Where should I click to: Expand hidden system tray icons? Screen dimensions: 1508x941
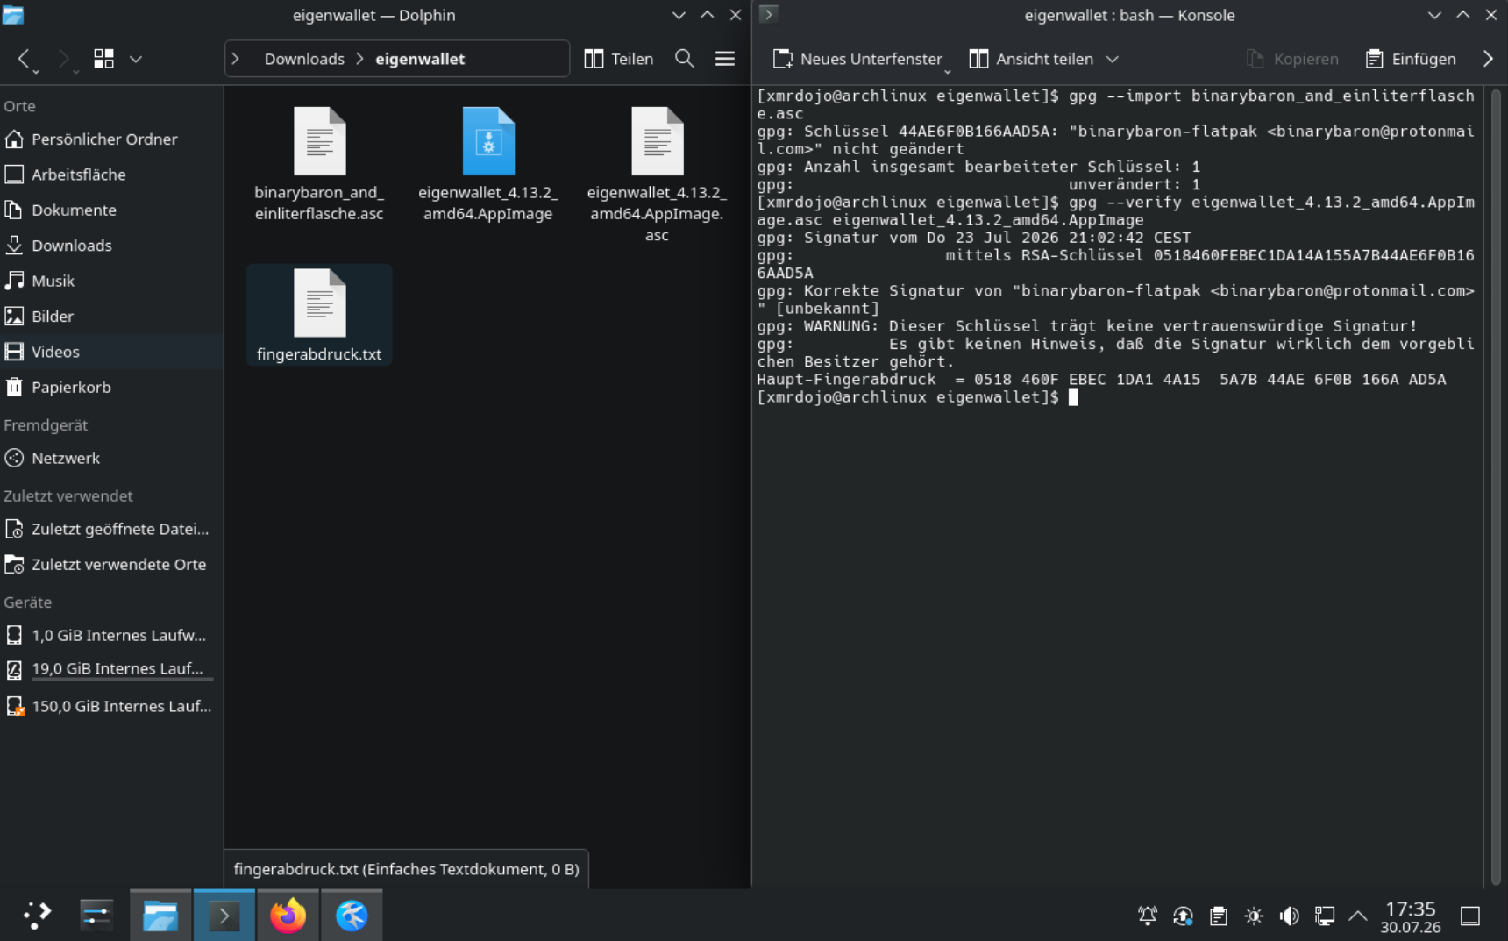[x=1358, y=916]
